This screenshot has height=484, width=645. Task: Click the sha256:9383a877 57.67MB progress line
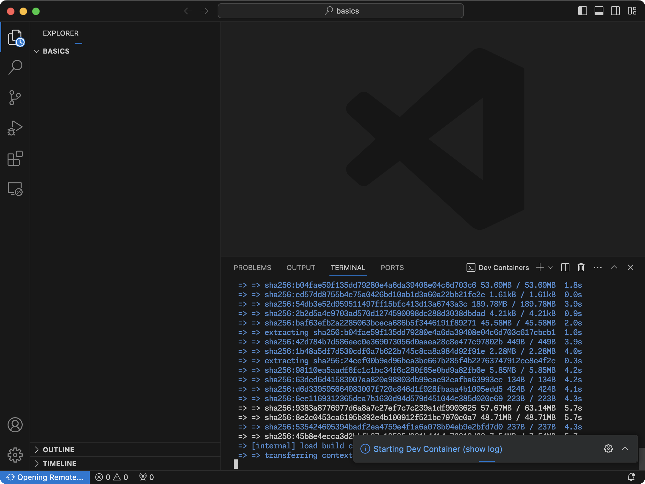click(x=410, y=408)
